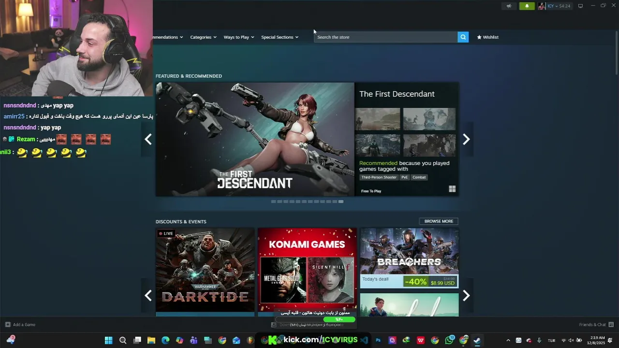Open first screenshot thumbnail of The First Descendant

tap(378, 119)
